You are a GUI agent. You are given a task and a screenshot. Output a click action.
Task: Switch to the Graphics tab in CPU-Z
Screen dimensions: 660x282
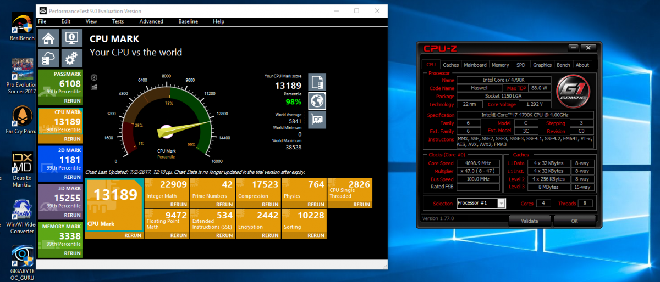542,65
